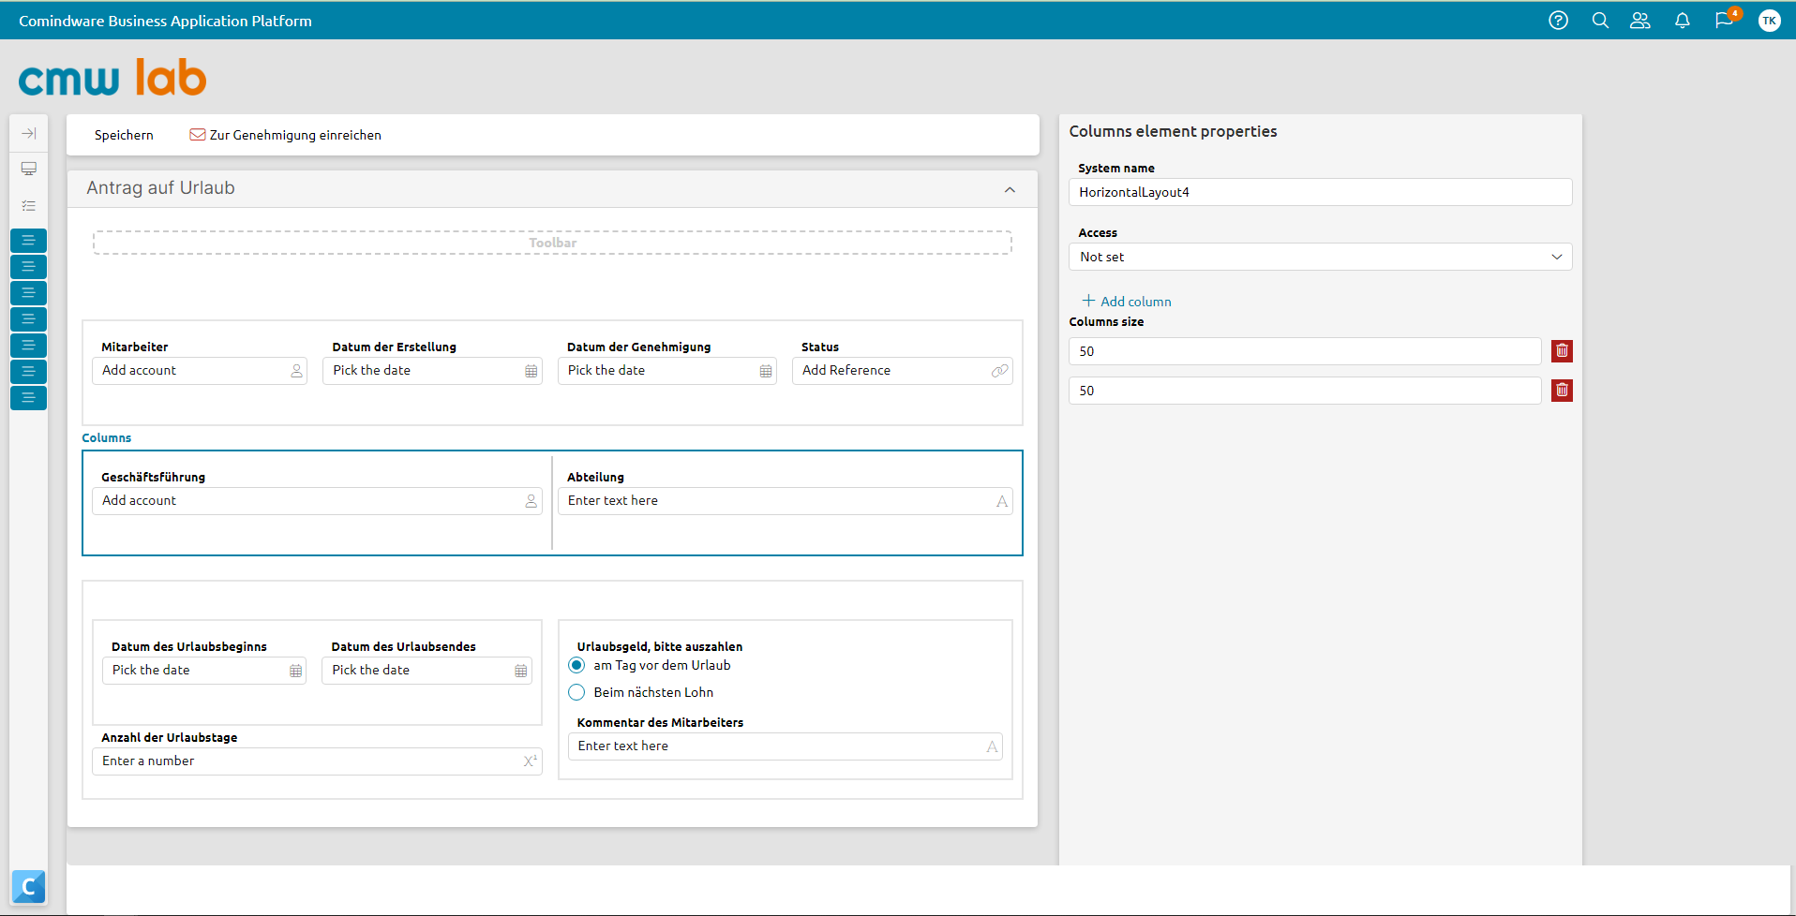Image resolution: width=1796 pixels, height=916 pixels.
Task: Collapse the left sidebar arrow icon
Action: pos(29,134)
